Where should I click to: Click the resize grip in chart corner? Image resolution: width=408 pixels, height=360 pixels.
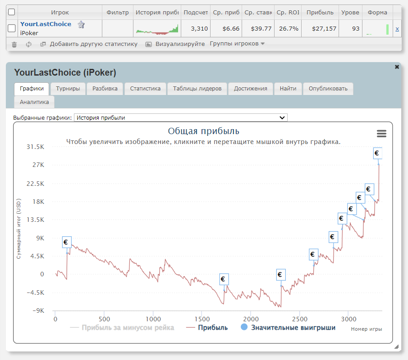[x=396, y=346]
